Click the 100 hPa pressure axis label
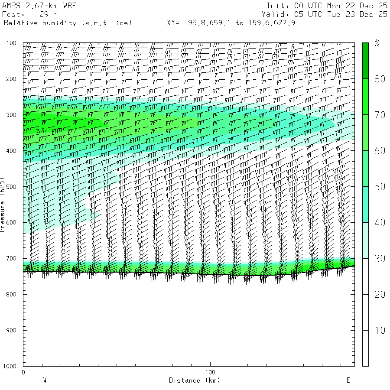The width and height of the screenshot is (390, 390). click(11, 43)
